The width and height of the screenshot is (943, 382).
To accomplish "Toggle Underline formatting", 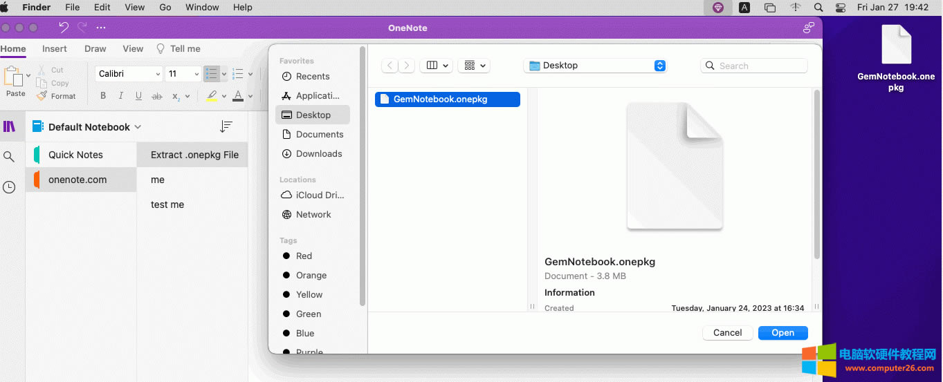I will (138, 96).
